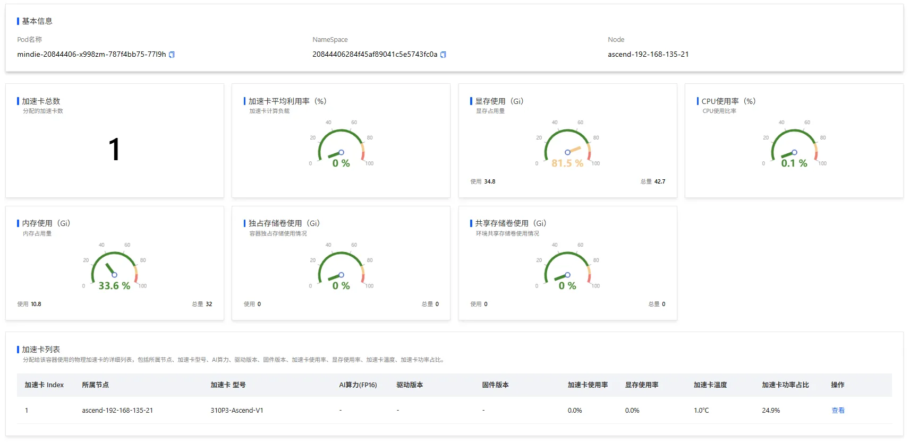Click the 内存使用 gauge showing 33.6 %

pyautogui.click(x=114, y=269)
